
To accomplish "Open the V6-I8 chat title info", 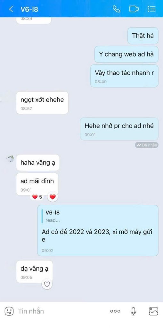I will 29,9.
